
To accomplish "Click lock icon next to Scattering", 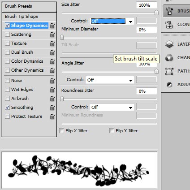I will [52, 35].
